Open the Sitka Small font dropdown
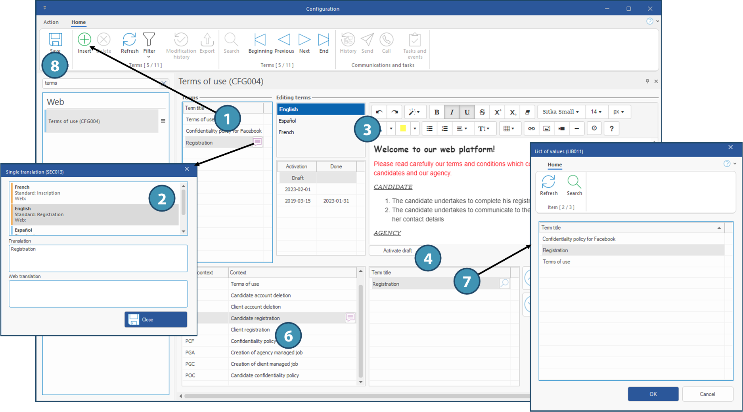The width and height of the screenshot is (743, 412). coord(560,112)
